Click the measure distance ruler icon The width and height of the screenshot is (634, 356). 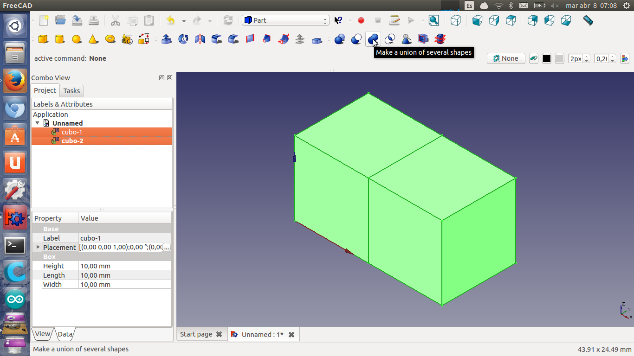588,20
